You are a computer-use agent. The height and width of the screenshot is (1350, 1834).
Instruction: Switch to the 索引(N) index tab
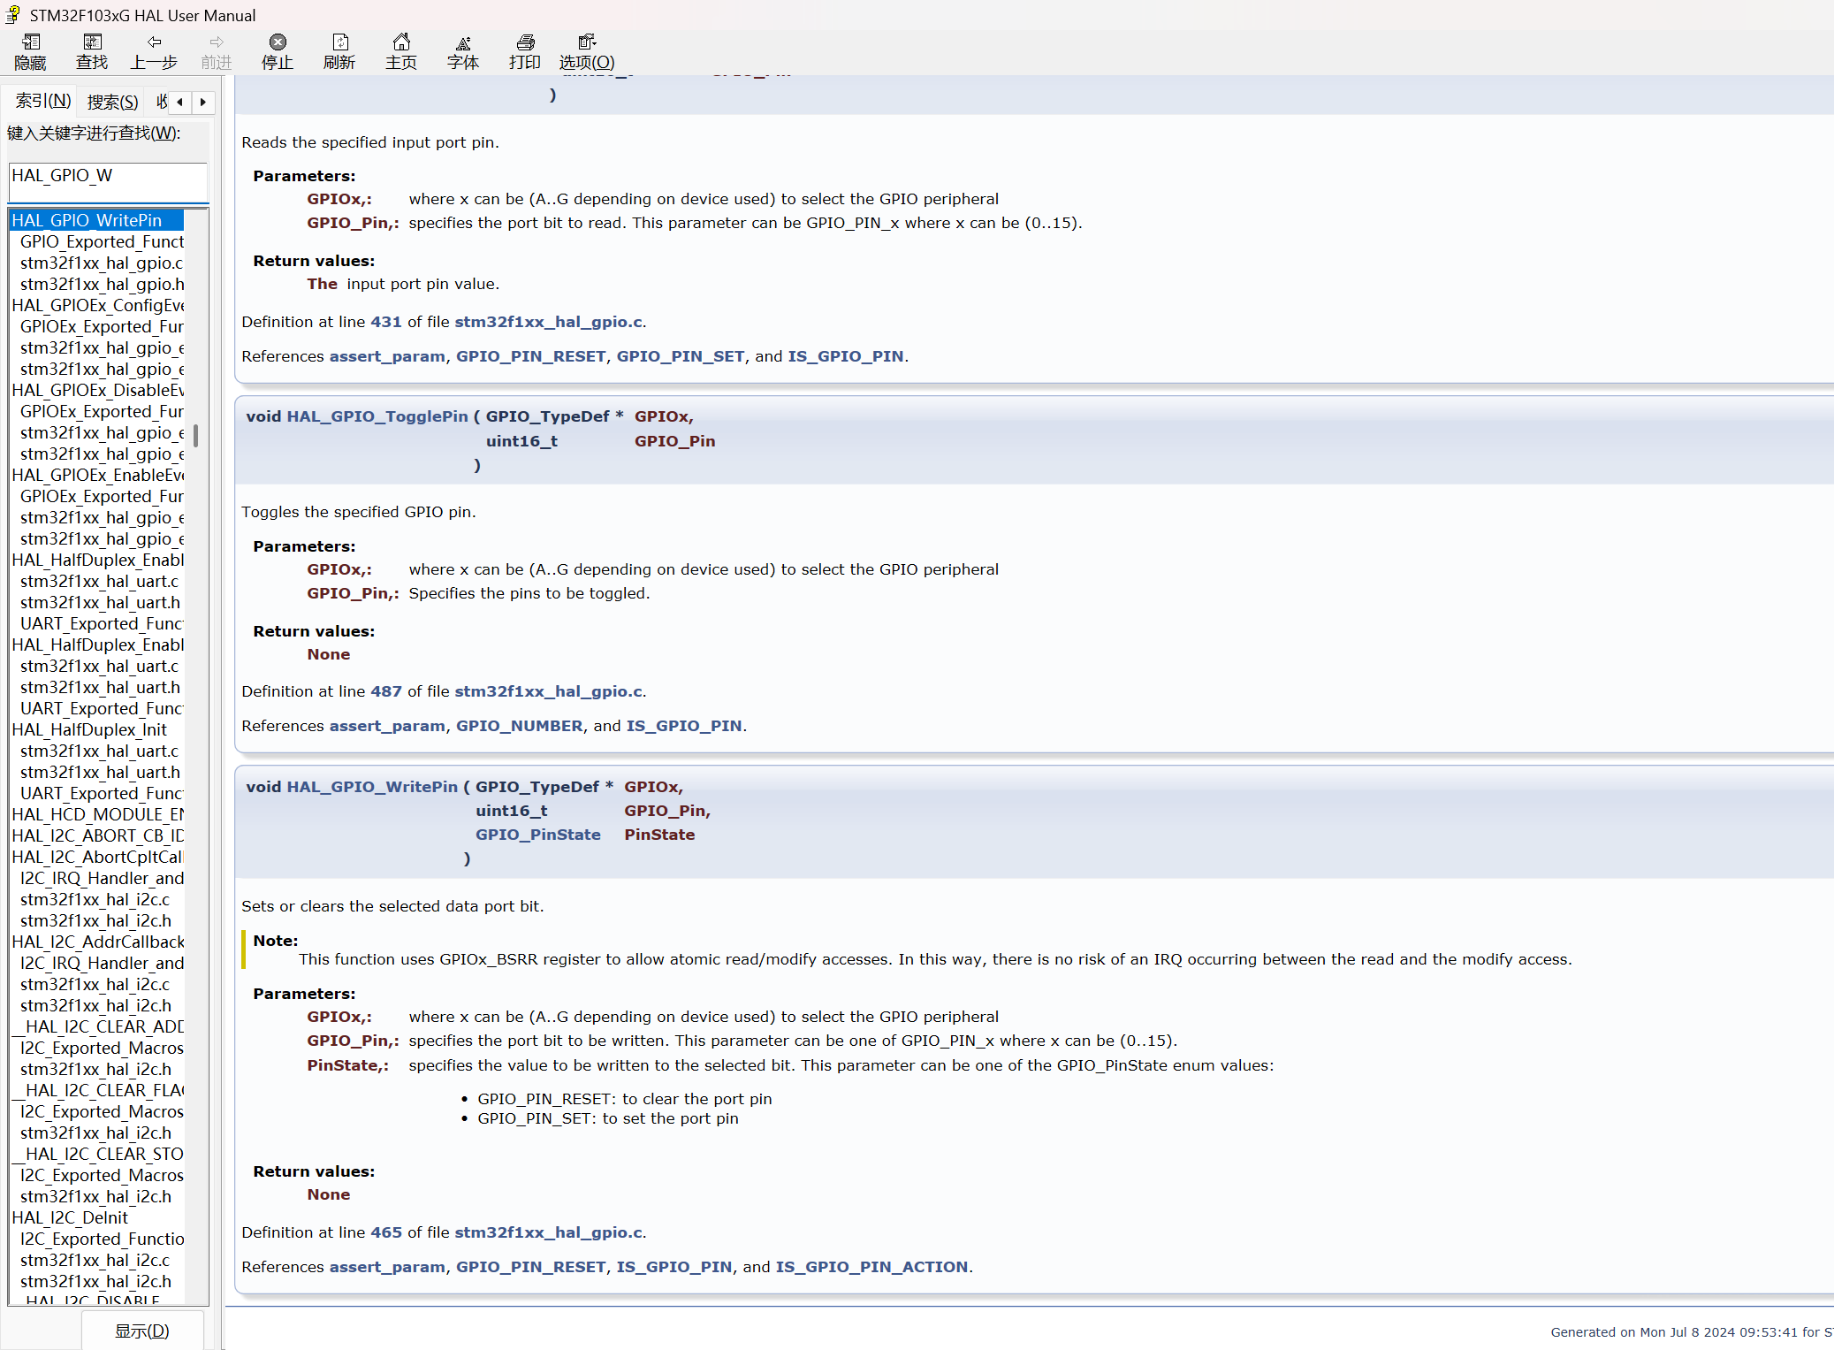pyautogui.click(x=43, y=101)
